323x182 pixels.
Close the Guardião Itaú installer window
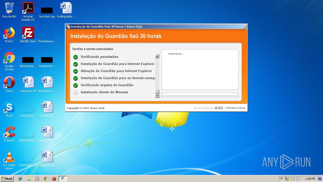245,27
